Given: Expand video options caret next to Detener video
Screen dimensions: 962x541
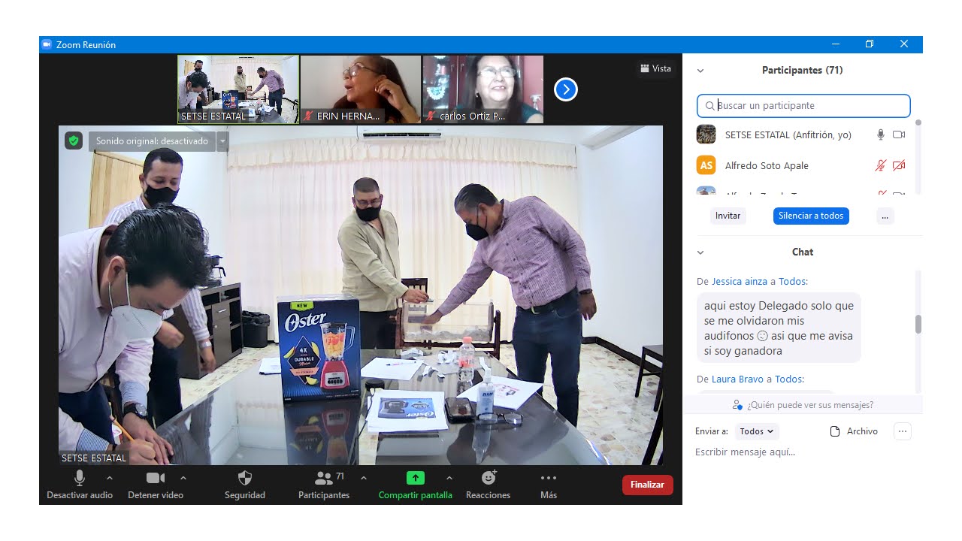Looking at the screenshot, I should coord(183,478).
